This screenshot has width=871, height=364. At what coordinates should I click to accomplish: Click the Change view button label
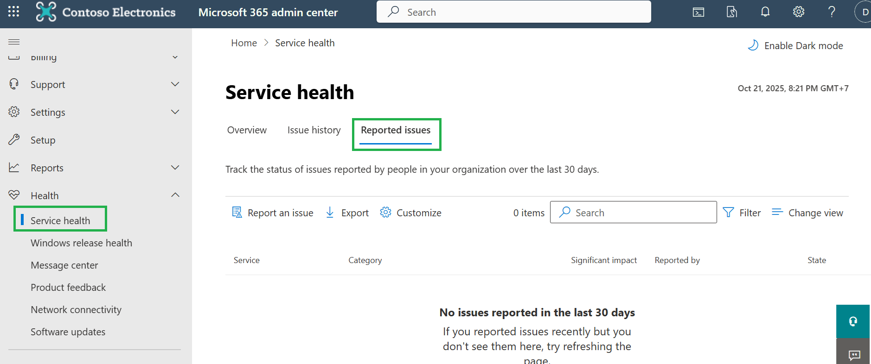[x=816, y=213]
